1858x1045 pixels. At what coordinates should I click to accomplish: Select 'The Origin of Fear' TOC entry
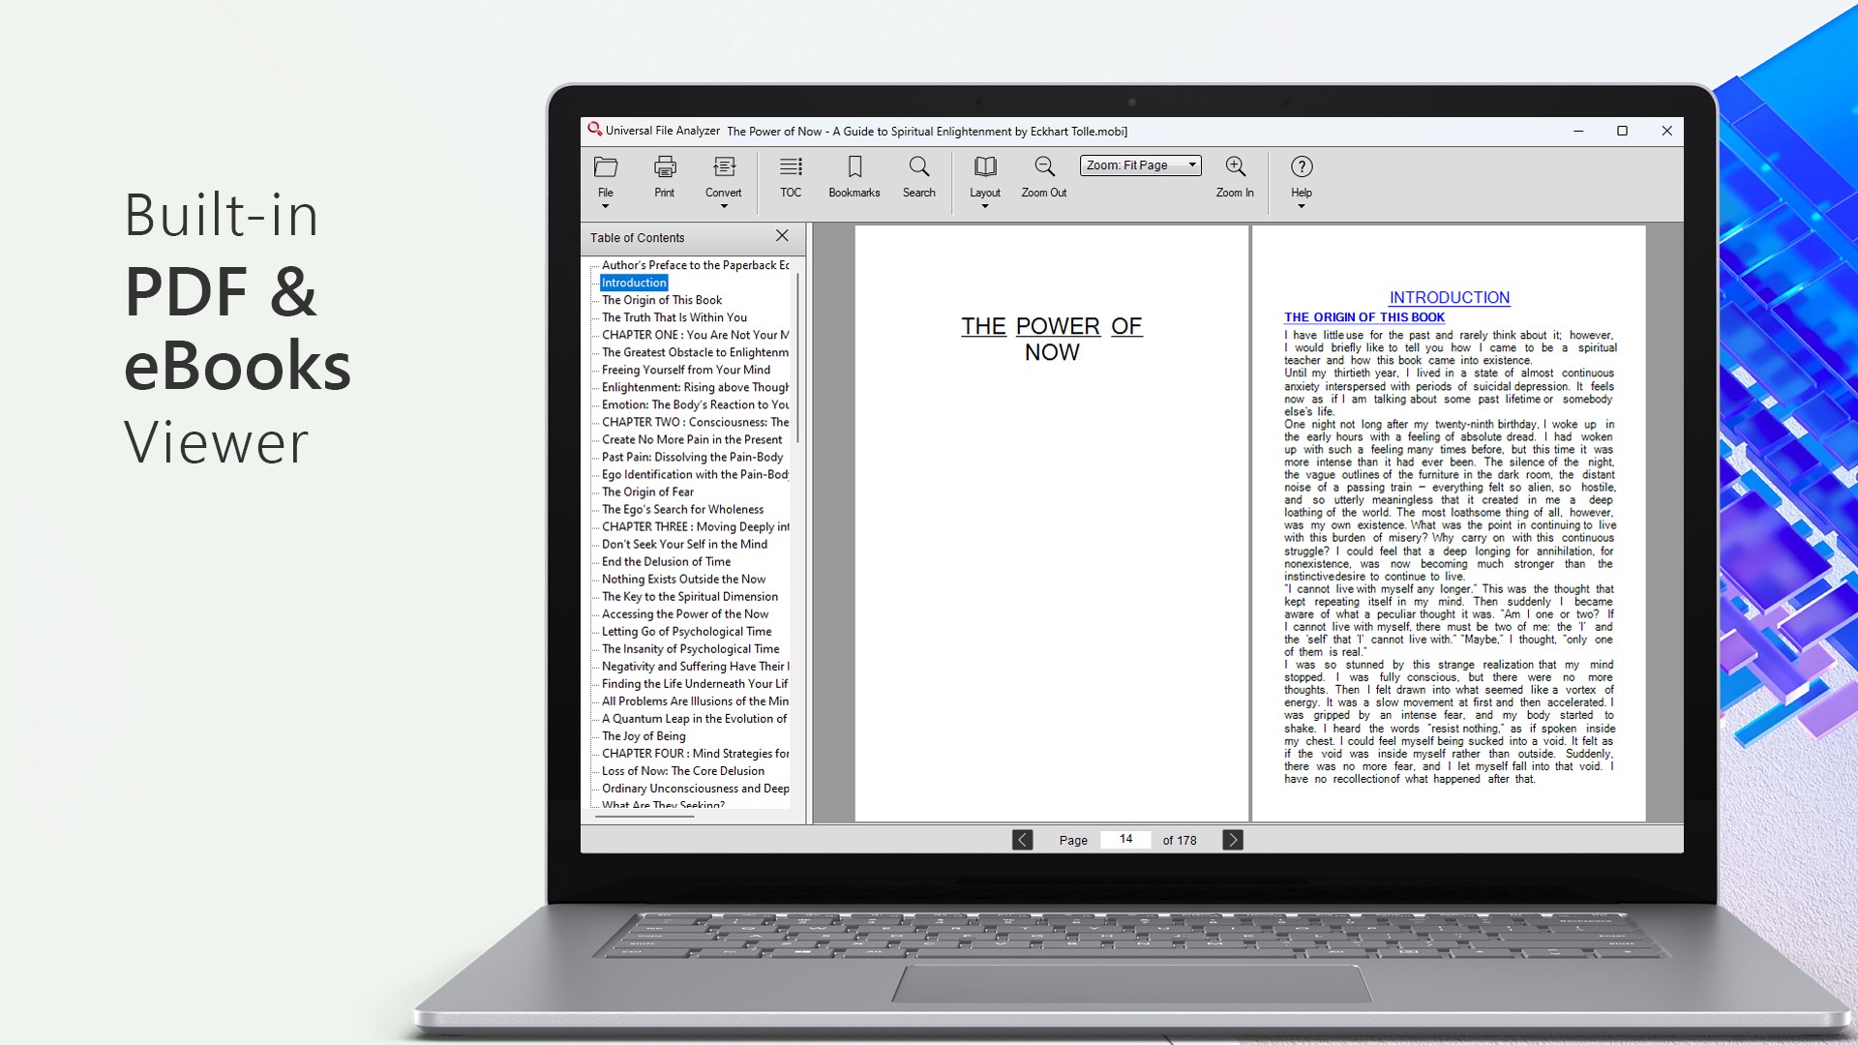tap(647, 492)
